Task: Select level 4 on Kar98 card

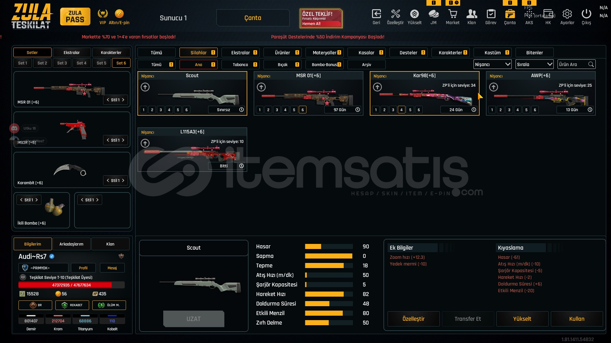Action: click(x=402, y=110)
